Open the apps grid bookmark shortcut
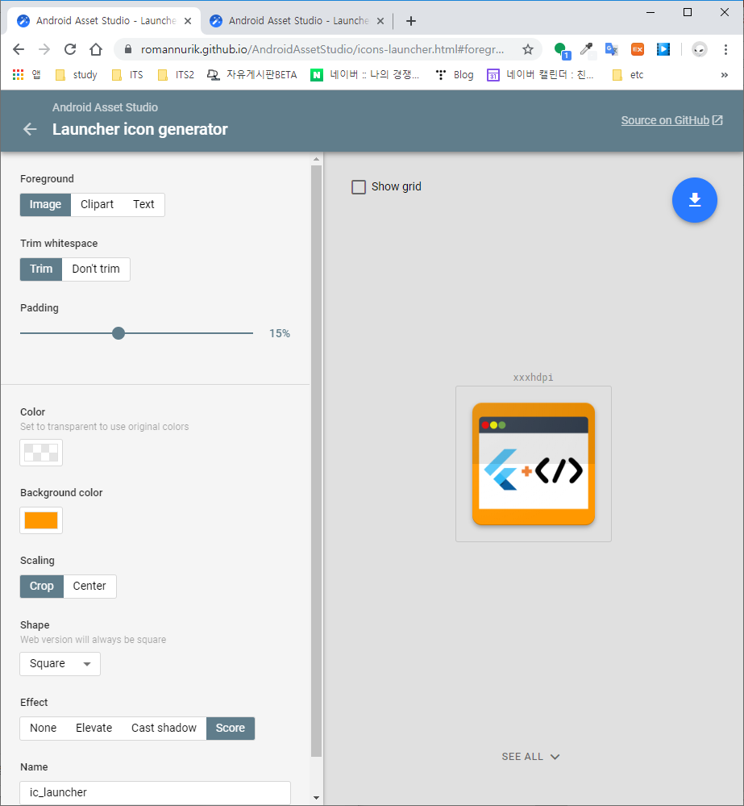 point(27,75)
